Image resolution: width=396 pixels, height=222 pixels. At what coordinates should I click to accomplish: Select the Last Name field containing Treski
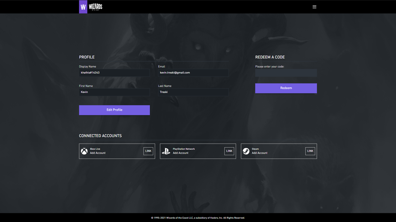click(x=193, y=92)
